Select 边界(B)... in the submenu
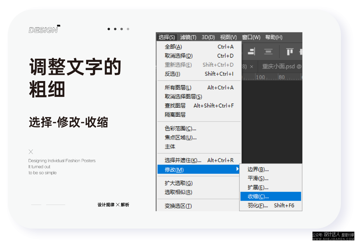Image resolution: width=360 pixels, height=246 pixels. click(x=271, y=169)
